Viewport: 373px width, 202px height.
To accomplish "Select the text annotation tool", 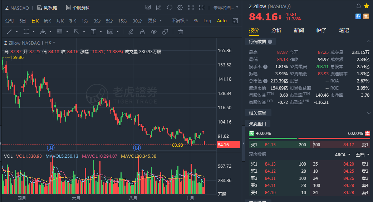I will tap(93, 31).
